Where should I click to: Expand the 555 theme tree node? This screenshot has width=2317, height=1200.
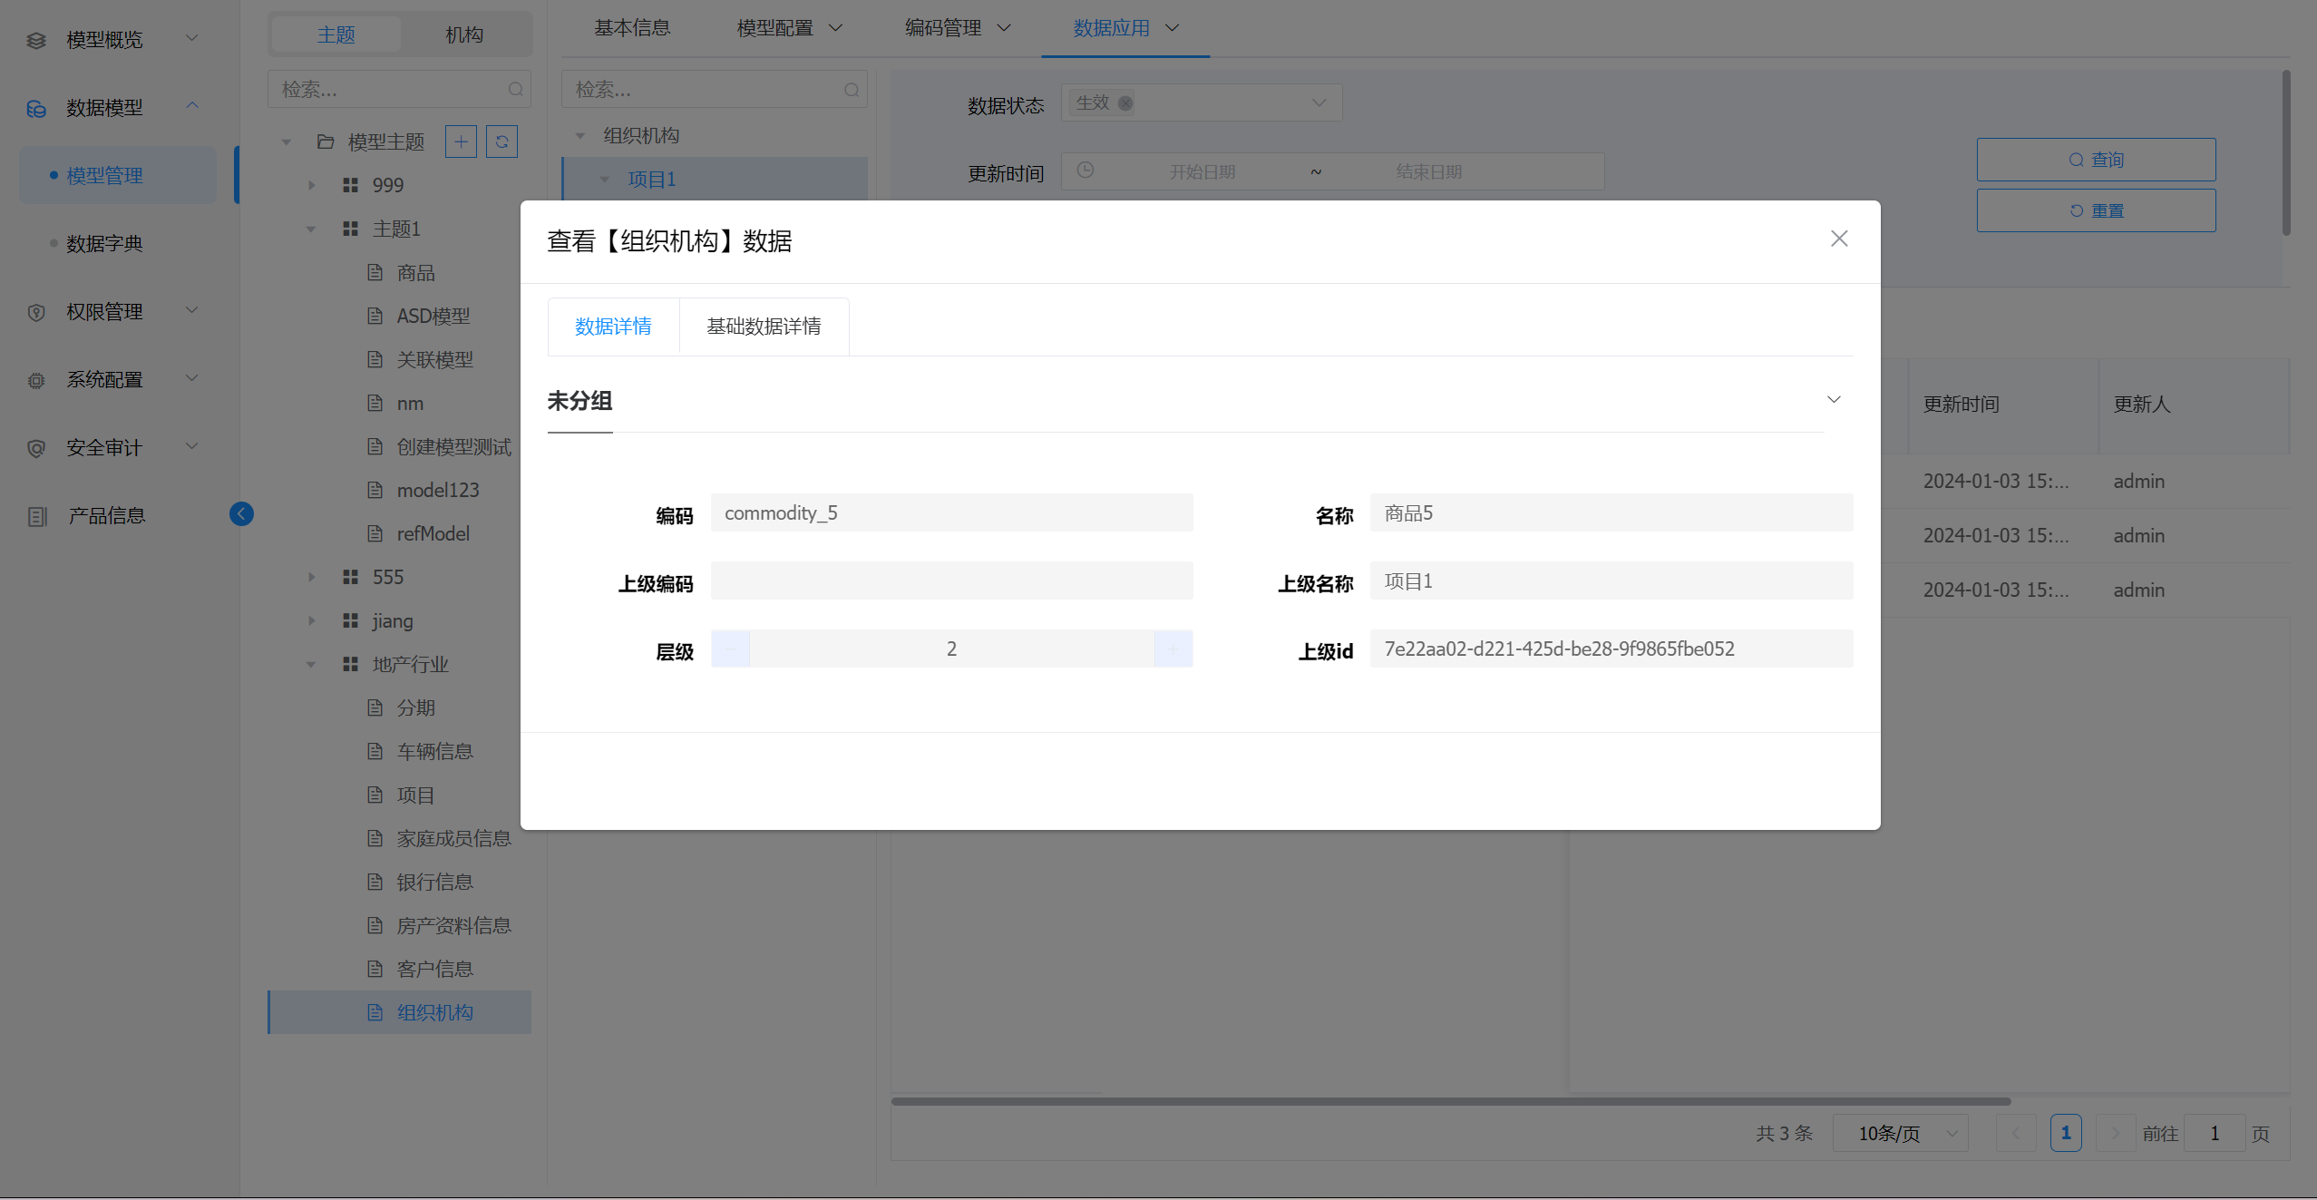tap(312, 577)
